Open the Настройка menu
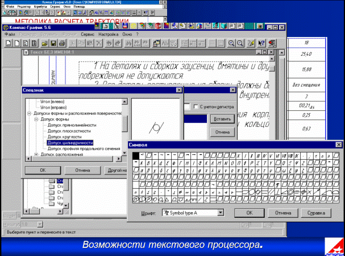 pos(108,34)
